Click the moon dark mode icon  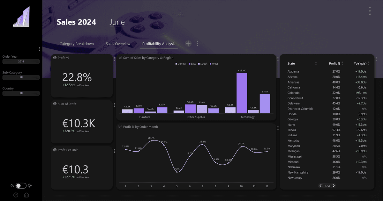(x=12, y=186)
